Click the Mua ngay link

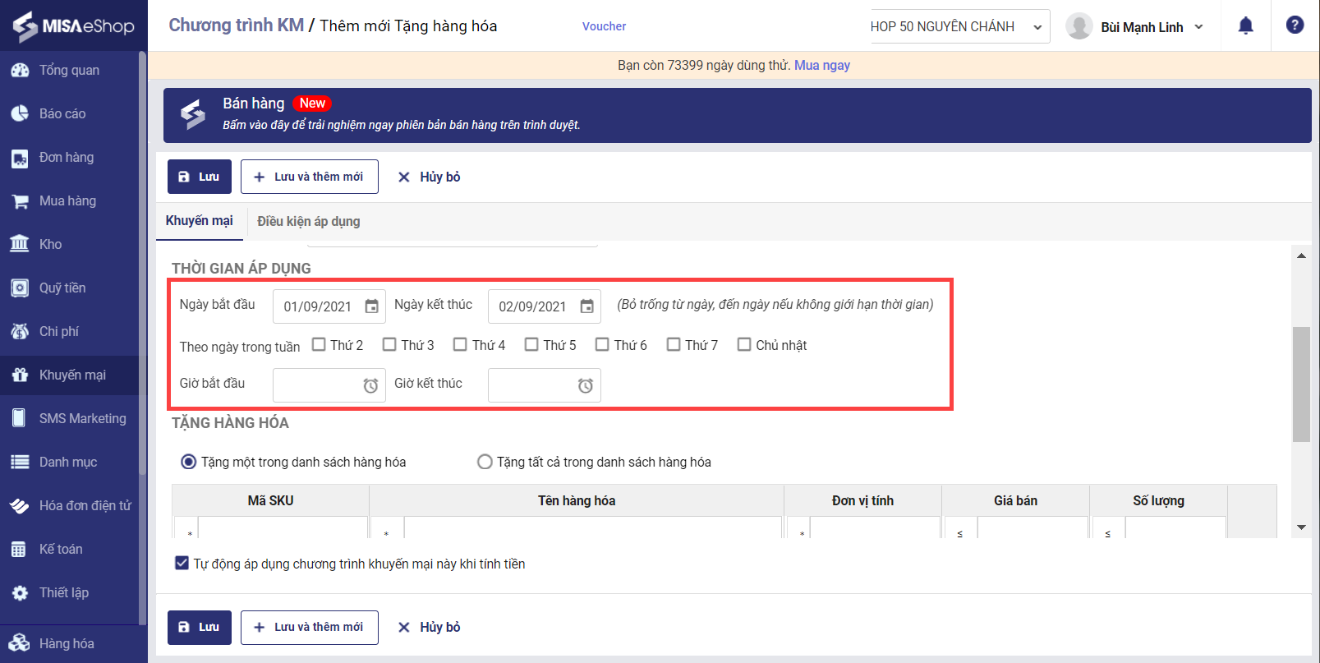821,65
